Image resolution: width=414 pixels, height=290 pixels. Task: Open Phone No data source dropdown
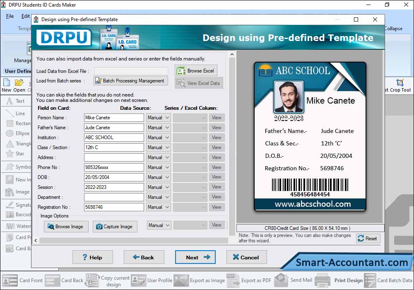pos(159,167)
